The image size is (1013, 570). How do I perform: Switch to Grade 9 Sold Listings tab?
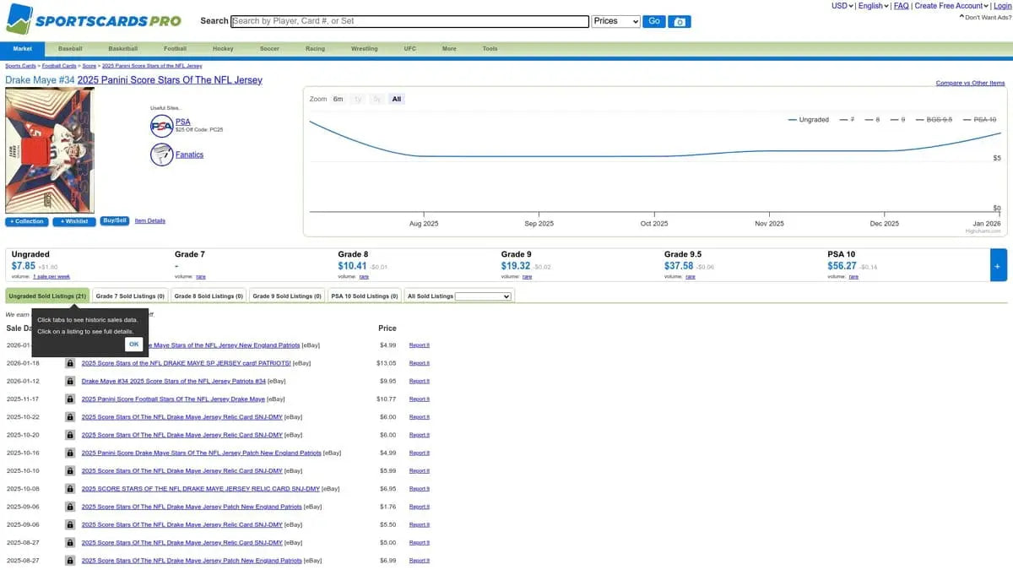287,296
